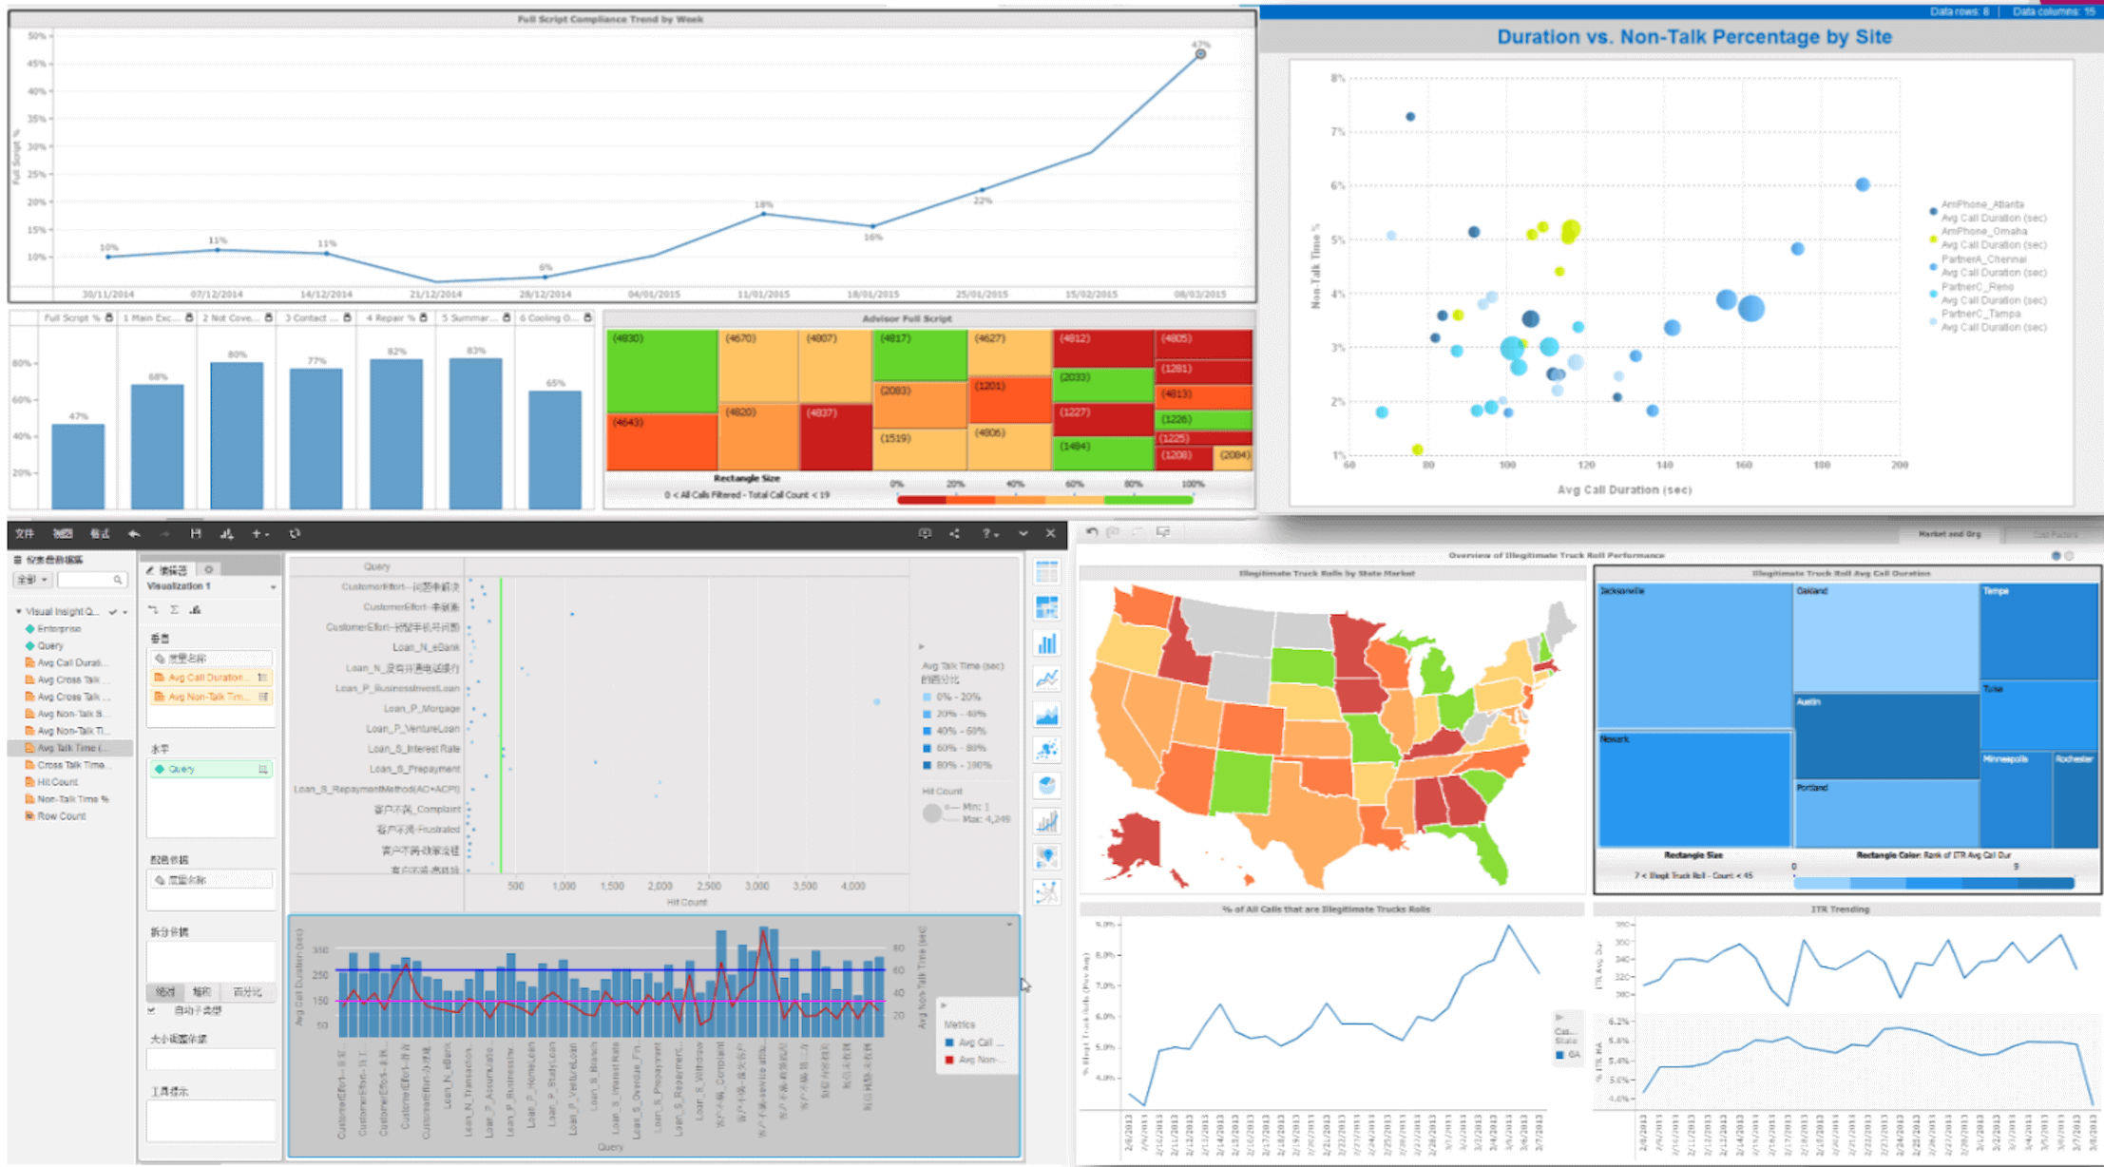Open the second menu next to 文件
Viewport: 2104px width, 1167px height.
click(63, 534)
